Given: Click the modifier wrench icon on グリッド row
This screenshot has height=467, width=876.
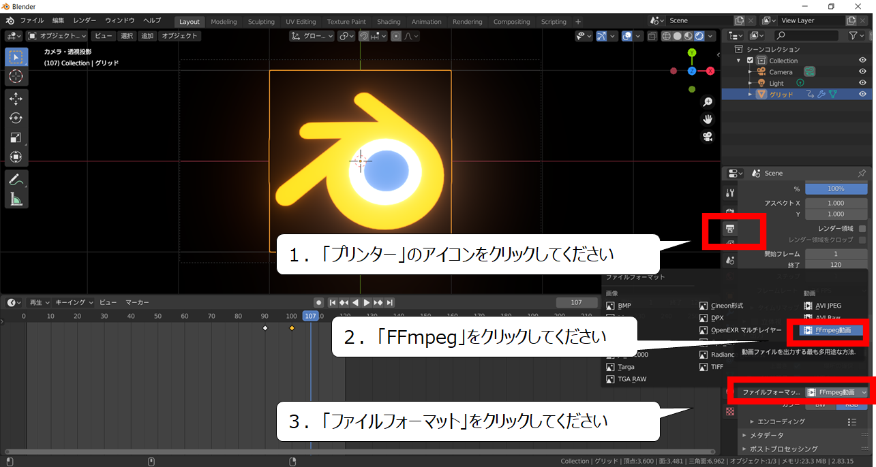Looking at the screenshot, I should (821, 94).
